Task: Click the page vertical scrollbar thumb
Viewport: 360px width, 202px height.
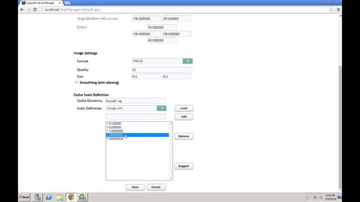Action: (x=340, y=127)
